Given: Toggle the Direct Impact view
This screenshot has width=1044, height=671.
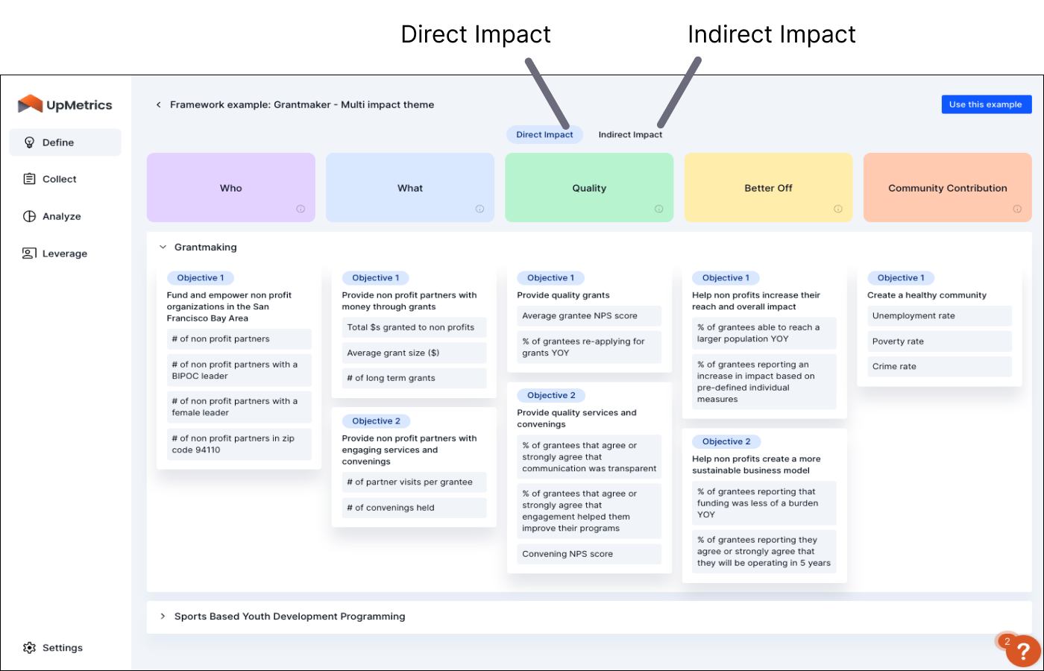Looking at the screenshot, I should [x=545, y=134].
